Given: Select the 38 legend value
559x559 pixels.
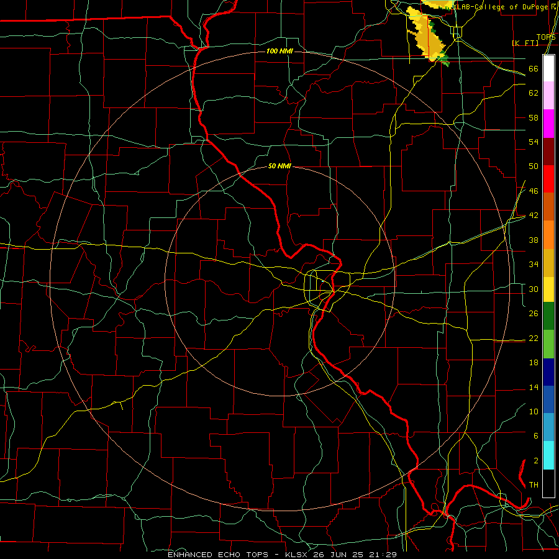Looking at the screenshot, I should tap(534, 240).
